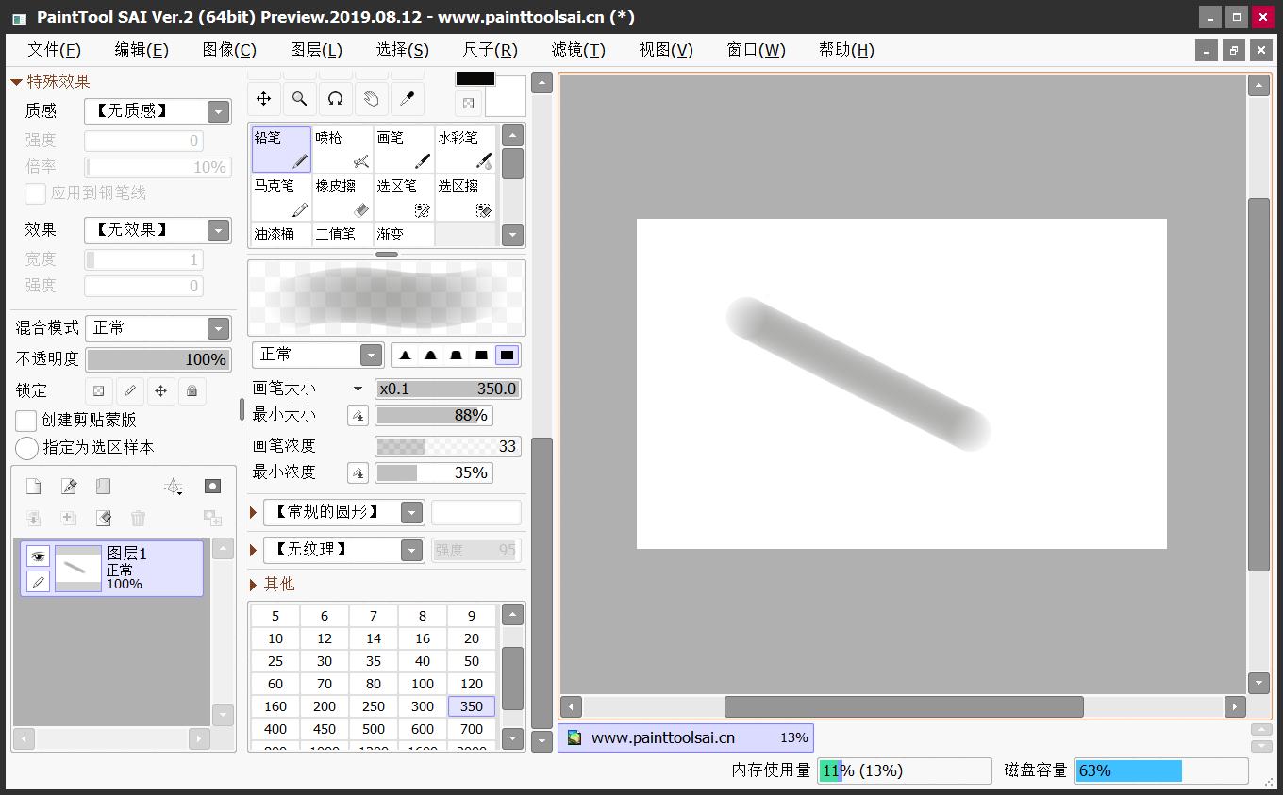This screenshot has width=1283, height=795.
Task: Toggle lock transparent pixels
Action: pos(99,390)
